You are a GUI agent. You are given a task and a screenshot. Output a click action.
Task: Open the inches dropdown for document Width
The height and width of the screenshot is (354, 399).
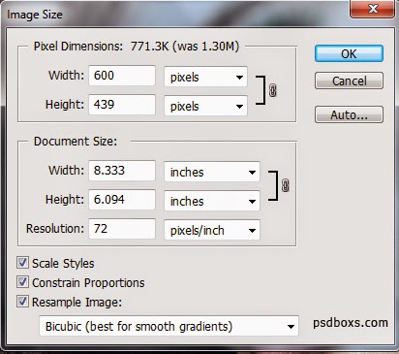pyautogui.click(x=212, y=172)
